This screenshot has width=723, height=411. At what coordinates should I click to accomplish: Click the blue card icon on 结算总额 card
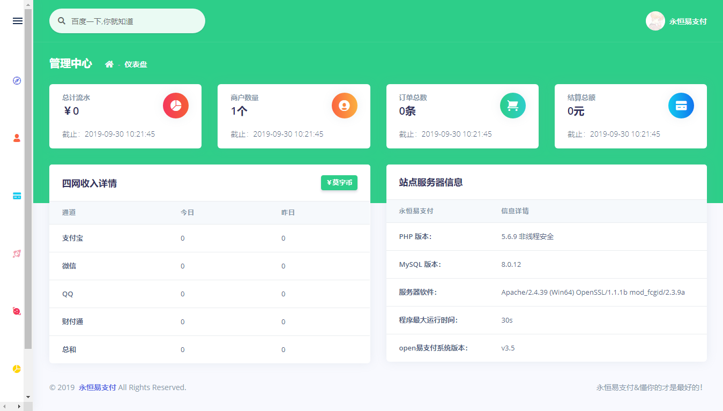(681, 106)
